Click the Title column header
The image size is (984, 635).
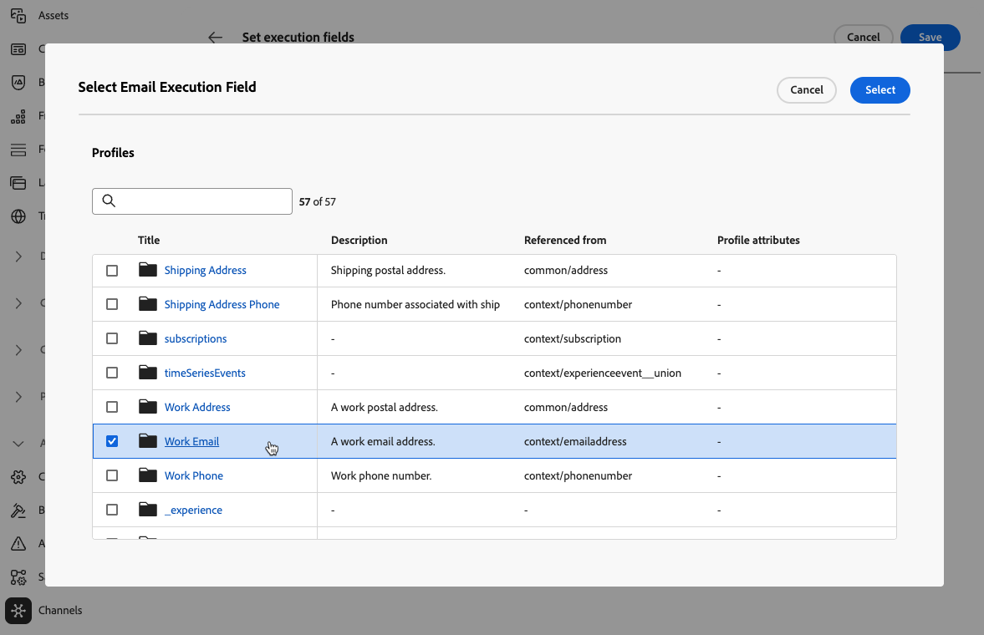149,240
